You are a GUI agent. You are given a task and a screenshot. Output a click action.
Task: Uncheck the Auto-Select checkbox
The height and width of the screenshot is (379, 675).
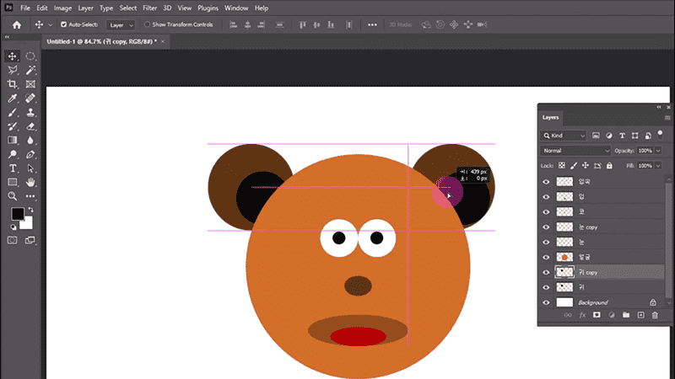tap(64, 24)
